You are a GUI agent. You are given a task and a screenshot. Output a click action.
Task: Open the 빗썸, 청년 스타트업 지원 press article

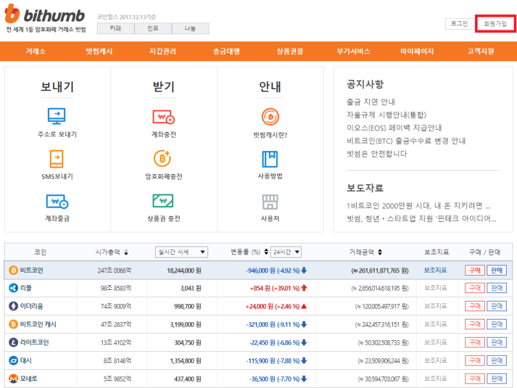(421, 219)
